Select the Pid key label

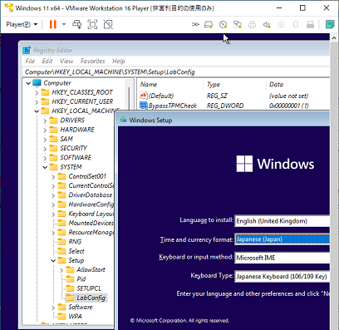coord(81,278)
